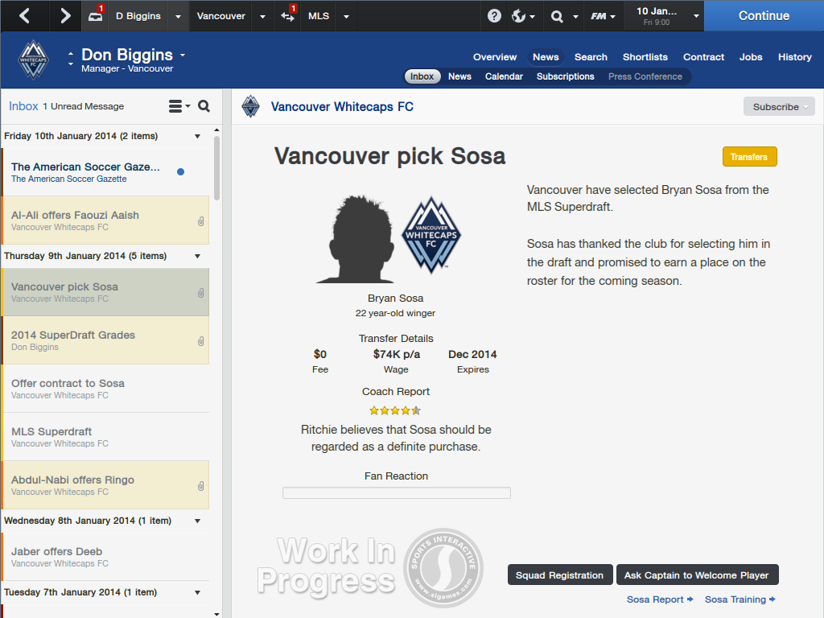Open the inbox list view options icon

(178, 106)
